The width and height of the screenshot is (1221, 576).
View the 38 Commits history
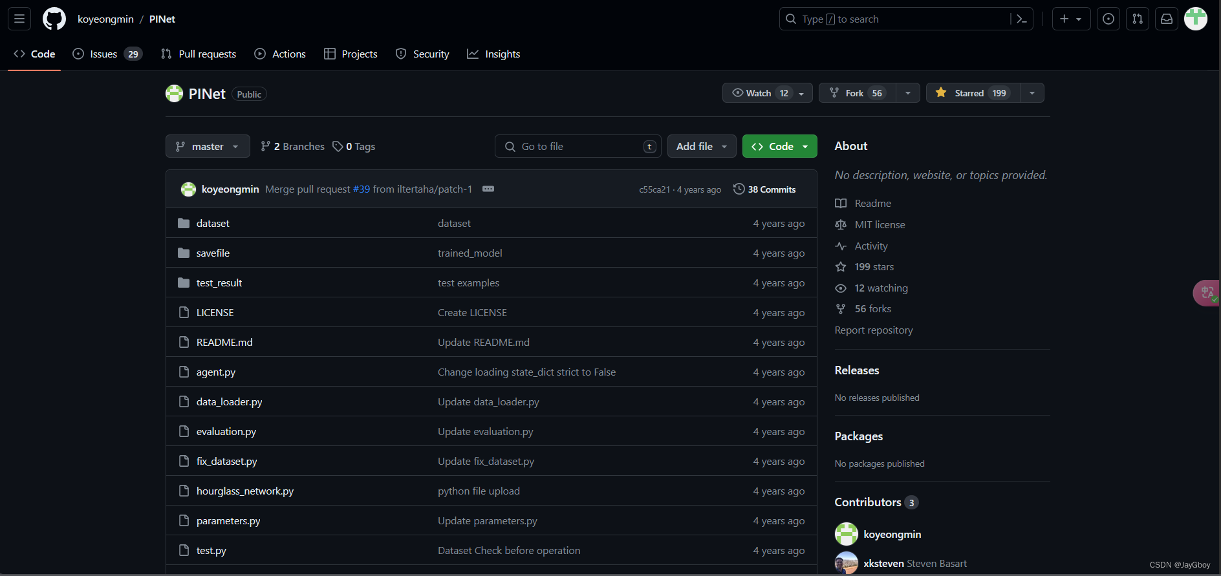tap(764, 189)
